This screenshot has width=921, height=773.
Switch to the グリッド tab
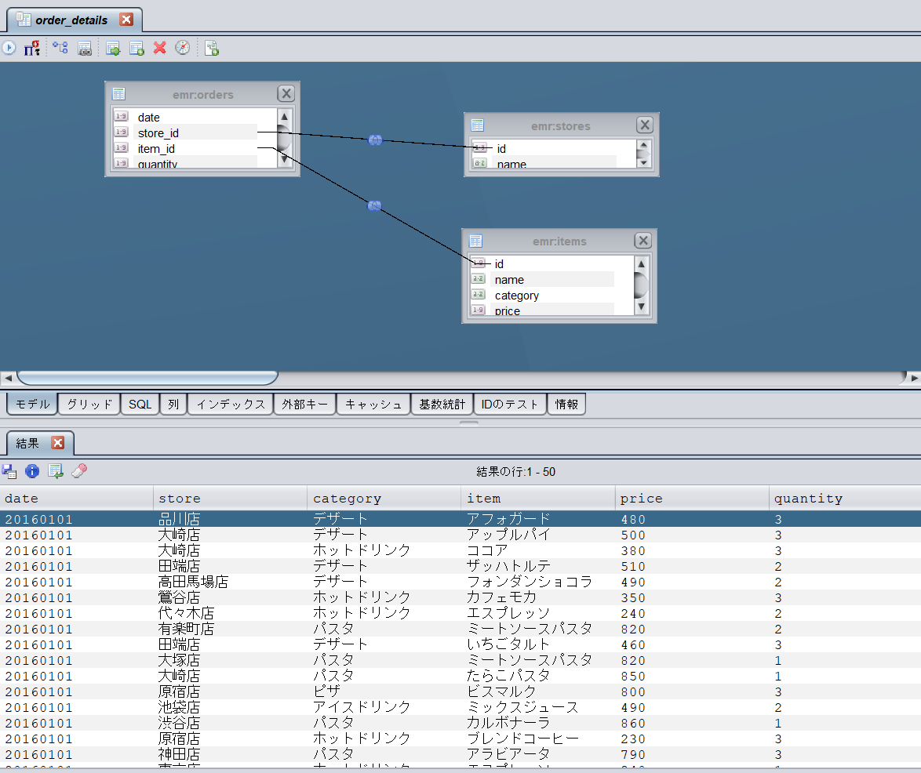pyautogui.click(x=89, y=404)
